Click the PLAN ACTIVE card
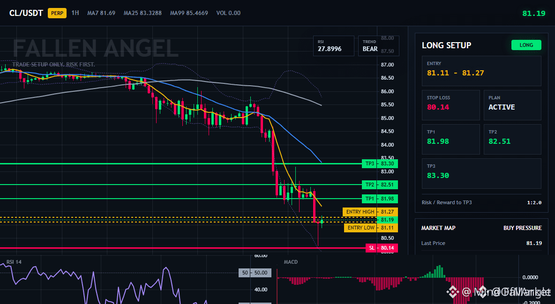555x304 pixels. (x=512, y=105)
